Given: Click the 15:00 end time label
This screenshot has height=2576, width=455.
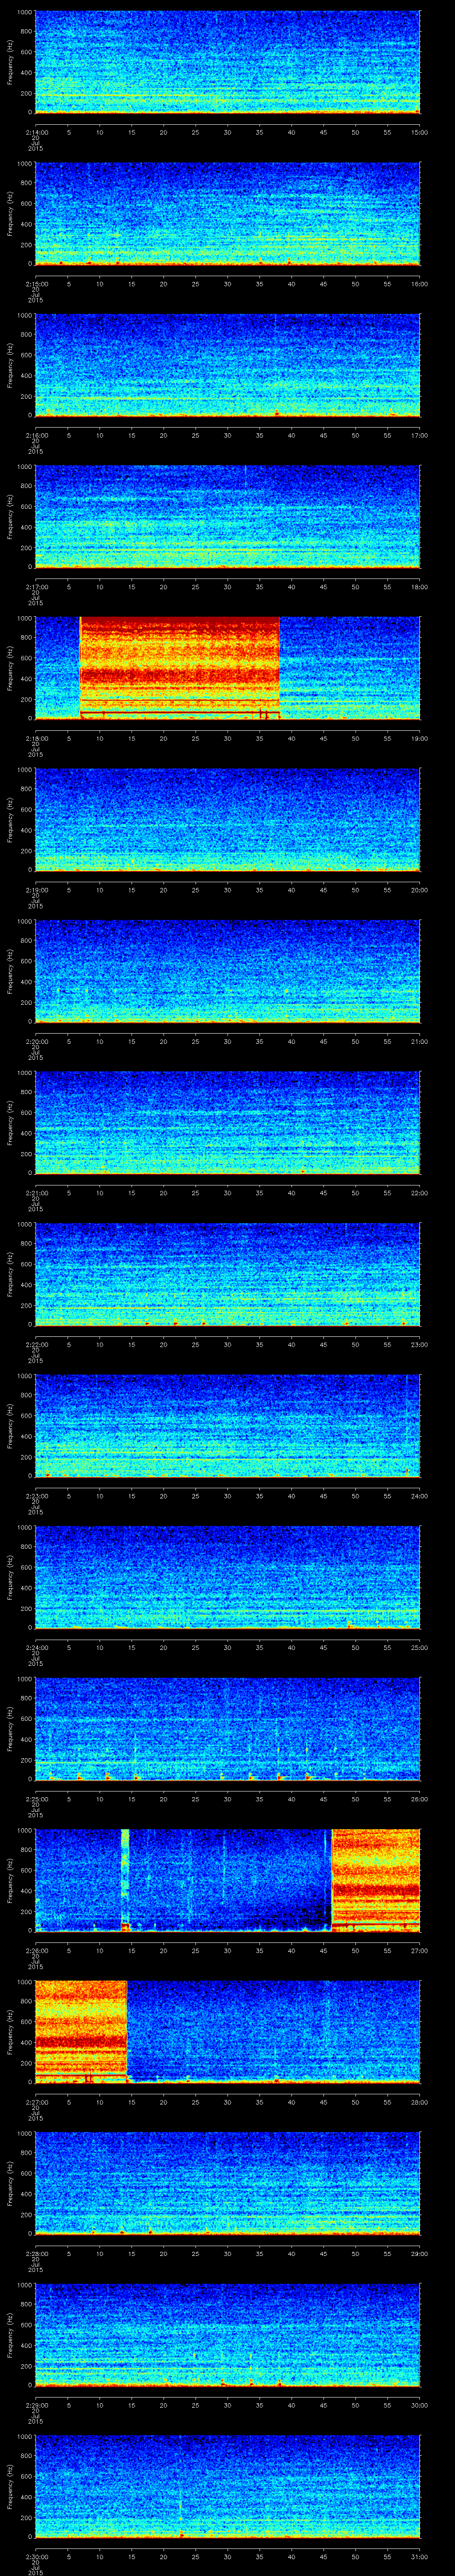Looking at the screenshot, I should point(419,131).
